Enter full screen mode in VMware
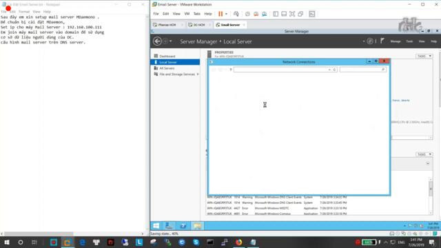 coord(292,14)
